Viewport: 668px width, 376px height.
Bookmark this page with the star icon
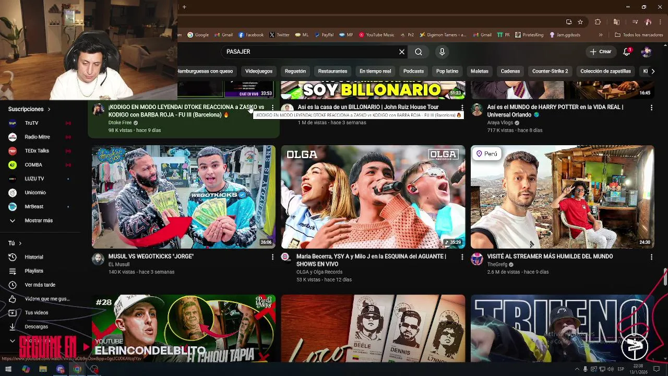(x=580, y=22)
